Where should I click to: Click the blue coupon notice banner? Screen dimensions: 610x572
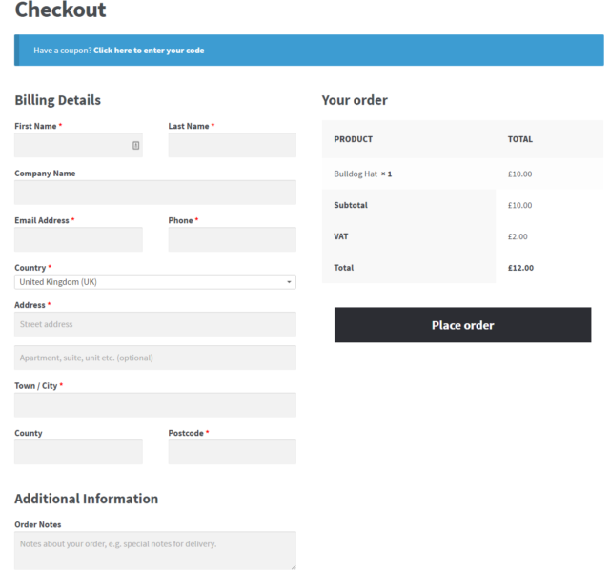[x=309, y=51]
